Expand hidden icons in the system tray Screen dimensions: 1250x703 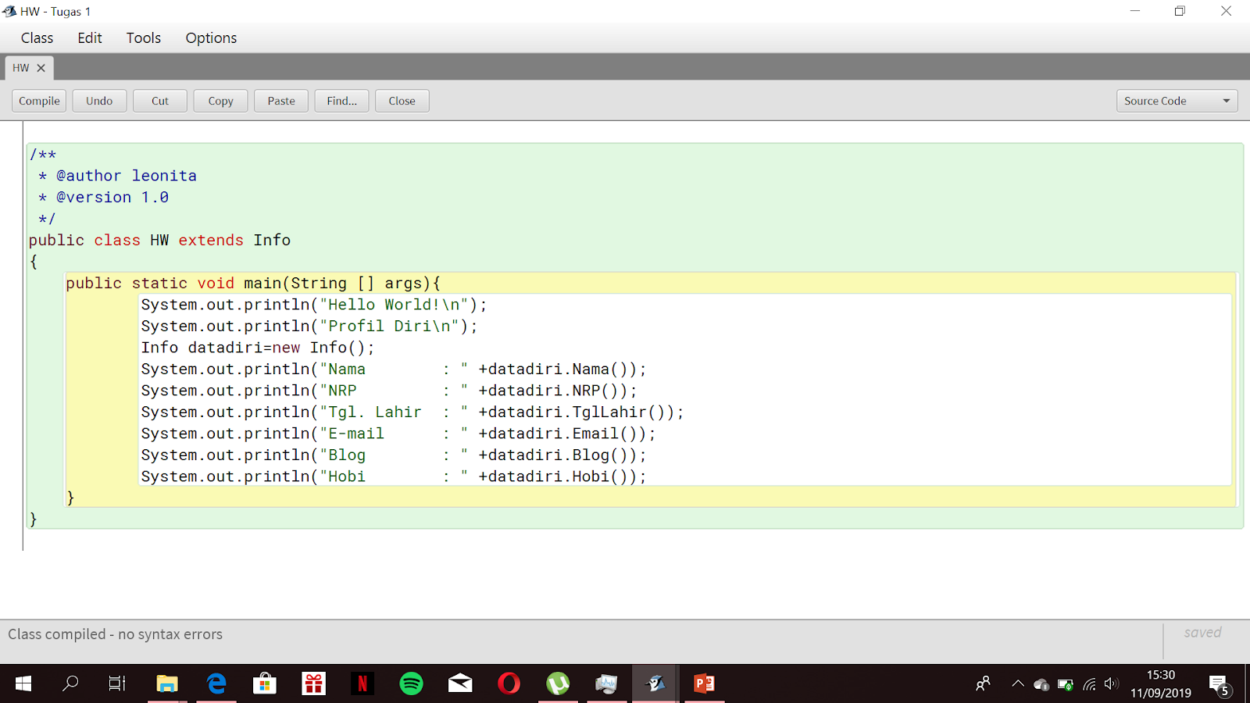[x=1017, y=683]
